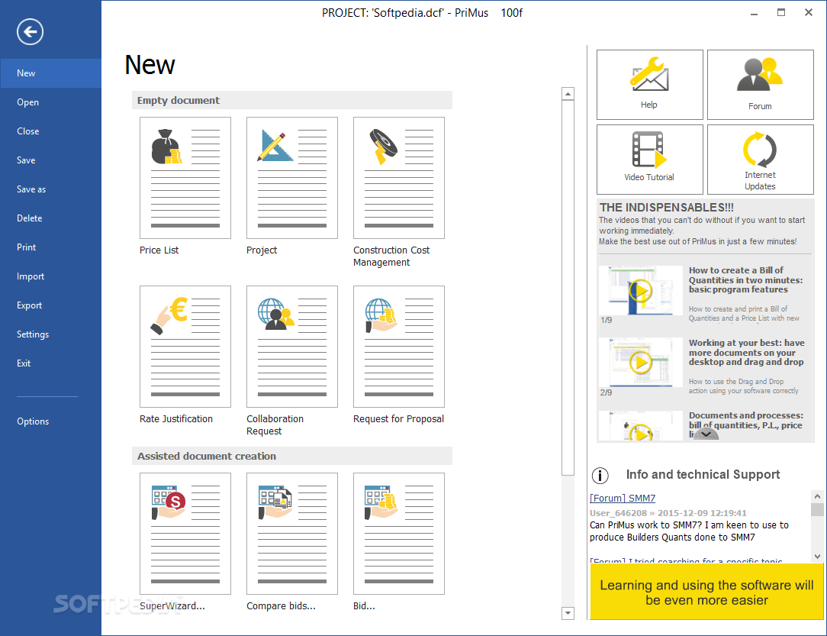Image resolution: width=827 pixels, height=636 pixels.
Task: Launch the SuperWizard assisted creation
Action: click(185, 534)
